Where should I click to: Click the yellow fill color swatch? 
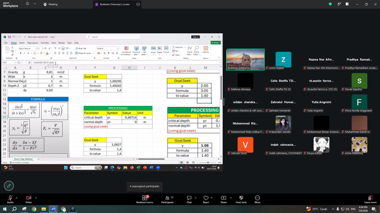41,53
